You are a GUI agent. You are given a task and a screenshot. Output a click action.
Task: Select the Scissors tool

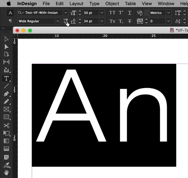(6, 125)
